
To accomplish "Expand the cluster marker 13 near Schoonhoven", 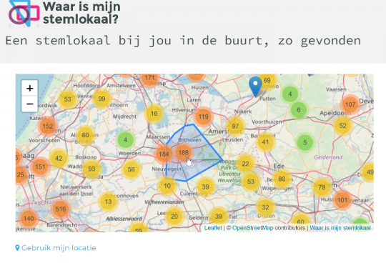I will point(108,202).
